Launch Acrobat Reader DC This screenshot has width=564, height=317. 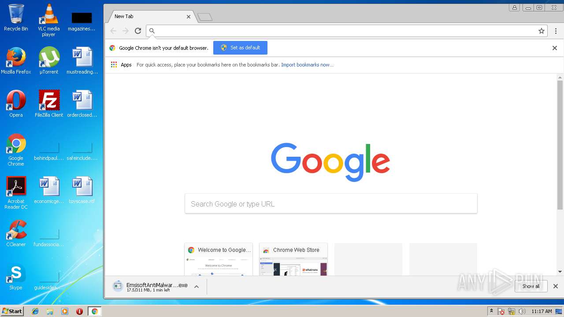coord(16,193)
